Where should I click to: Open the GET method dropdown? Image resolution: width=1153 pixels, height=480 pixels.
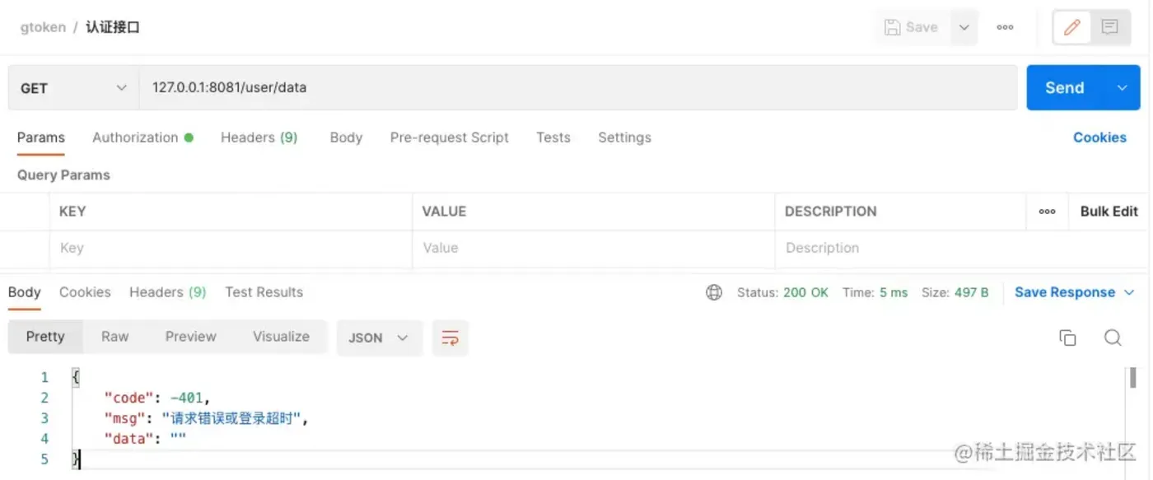pyautogui.click(x=73, y=88)
